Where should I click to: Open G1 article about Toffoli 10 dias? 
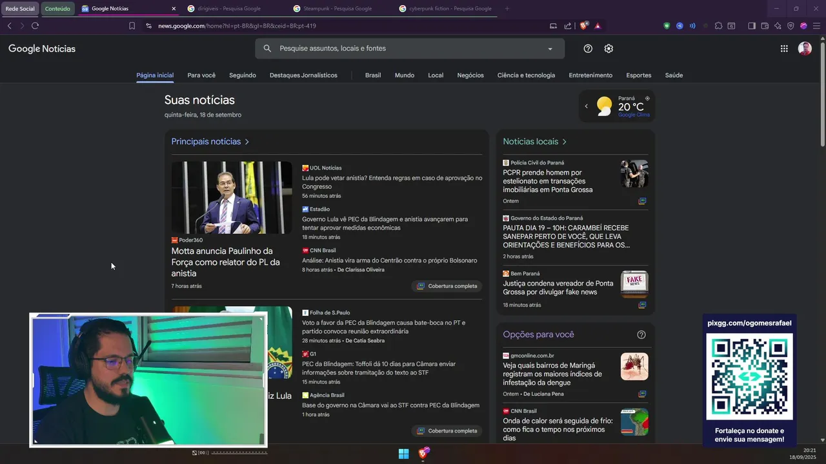click(x=379, y=369)
